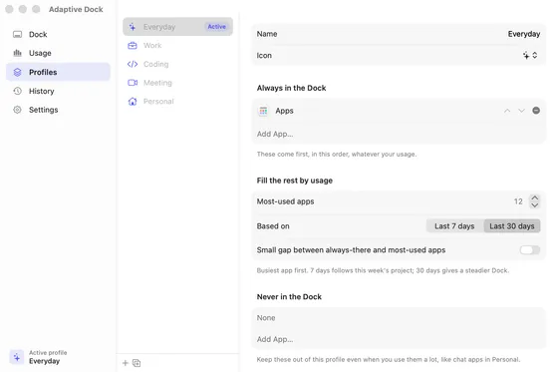Viewport: 558px width, 372px height.
Task: Click the Coding brackets icon
Action: pyautogui.click(x=133, y=64)
